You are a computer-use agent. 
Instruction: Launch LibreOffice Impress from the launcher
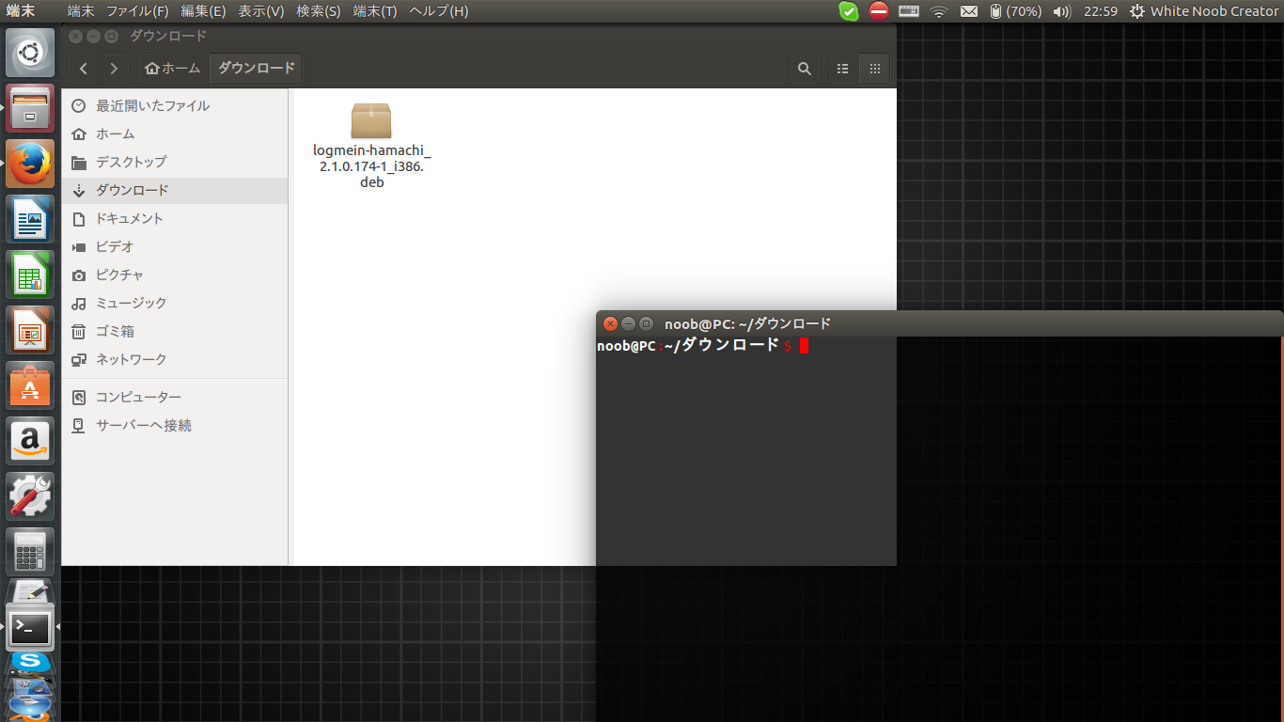(30, 330)
